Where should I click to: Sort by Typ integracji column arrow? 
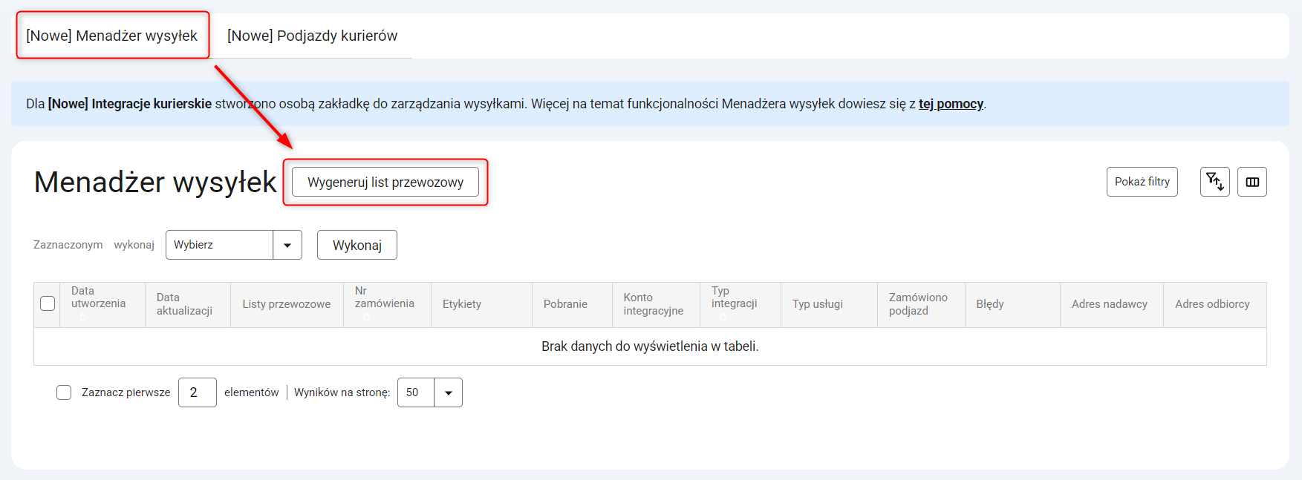[723, 317]
